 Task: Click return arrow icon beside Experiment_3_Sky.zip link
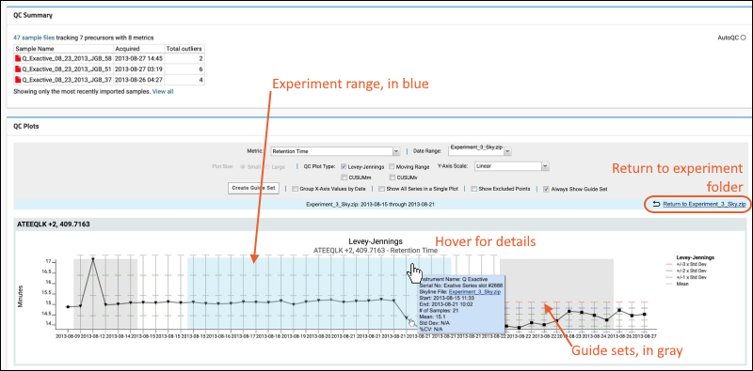(x=656, y=204)
